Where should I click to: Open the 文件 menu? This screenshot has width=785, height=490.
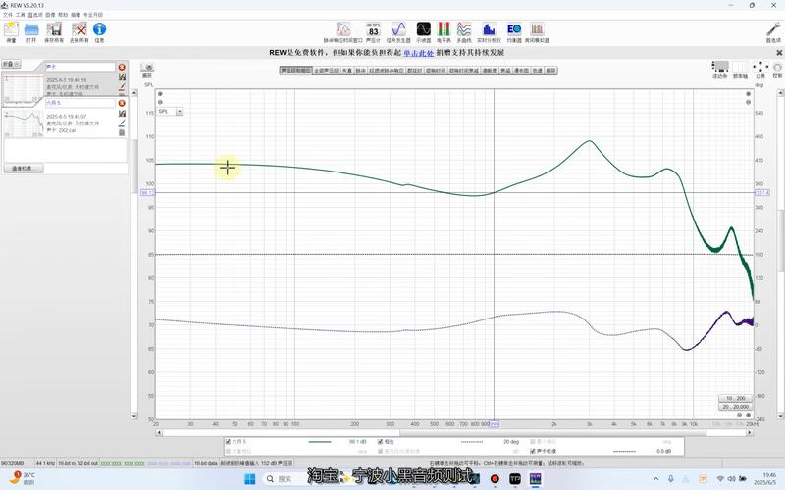pyautogui.click(x=8, y=15)
